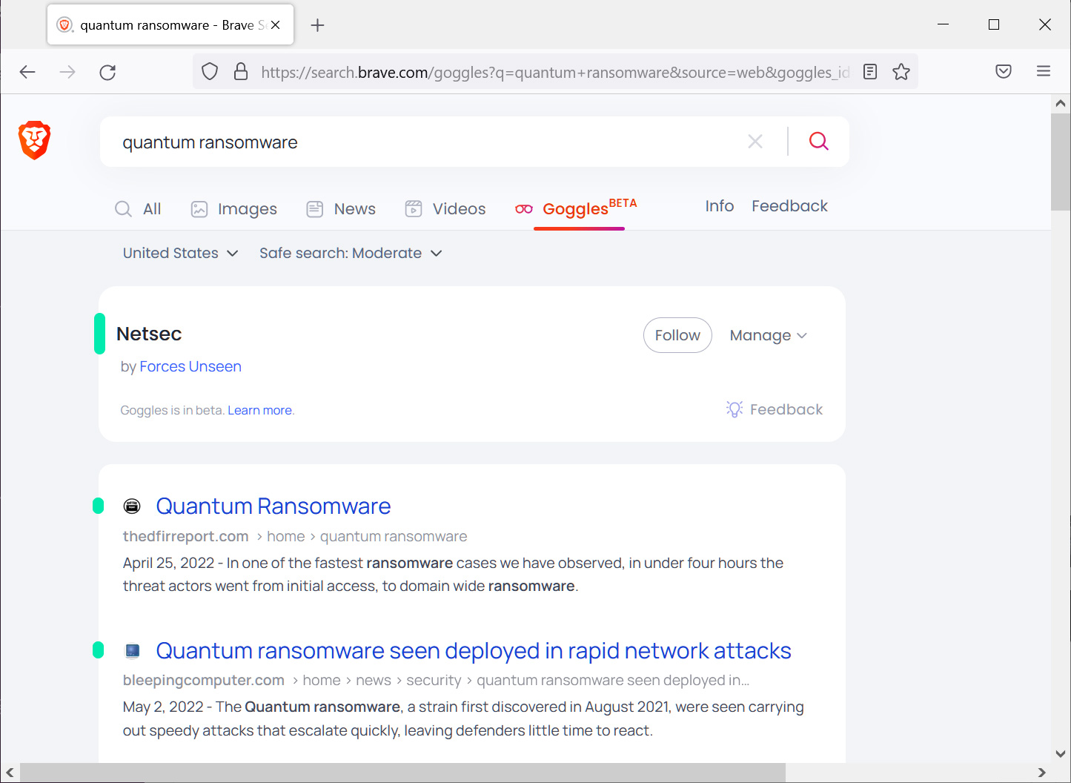Open the Pocket save icon
The height and width of the screenshot is (783, 1071).
point(1004,71)
